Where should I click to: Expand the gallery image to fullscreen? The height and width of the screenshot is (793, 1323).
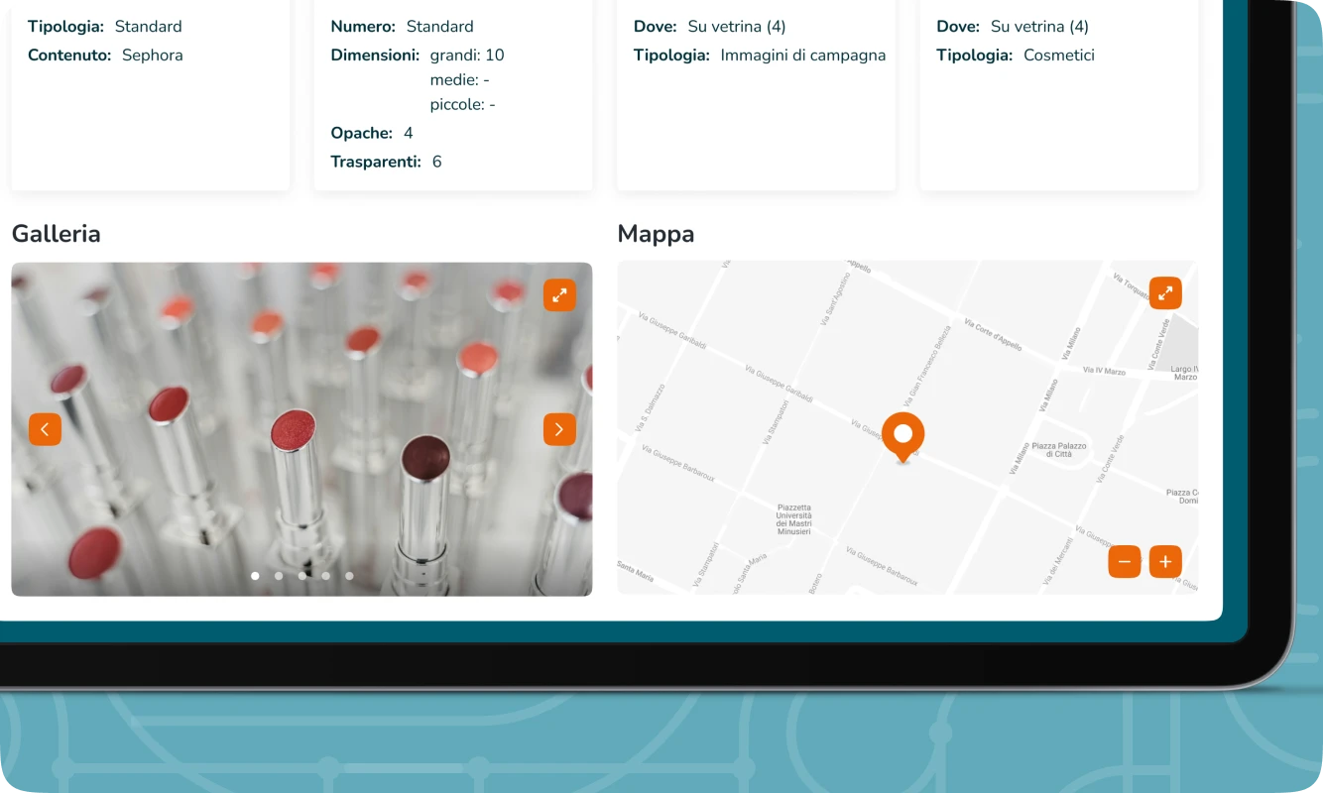tap(559, 295)
